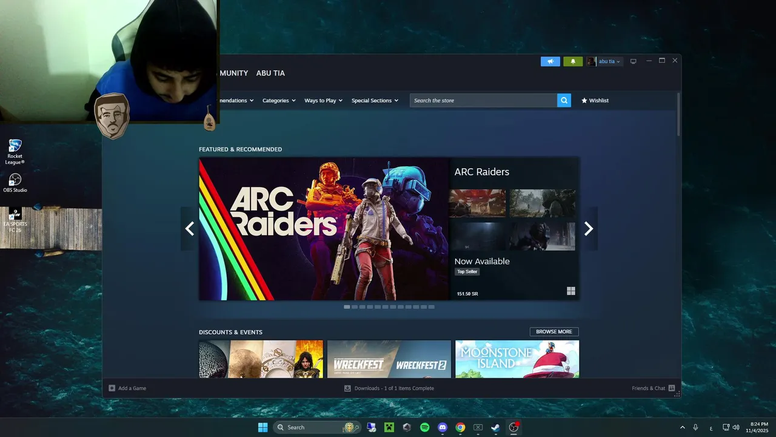Switch Steam to Big Picture mode icon

pyautogui.click(x=633, y=61)
